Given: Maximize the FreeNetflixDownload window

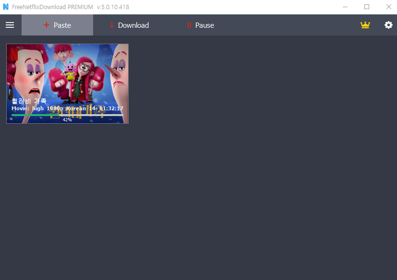Looking at the screenshot, I should point(367,7).
